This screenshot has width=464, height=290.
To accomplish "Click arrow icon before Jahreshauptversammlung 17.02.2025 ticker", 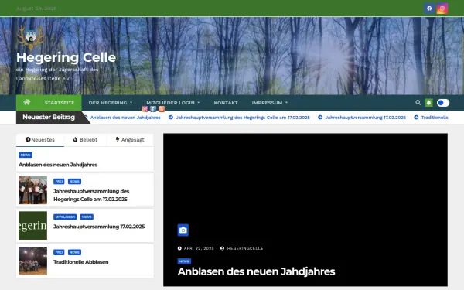I will 320,118.
